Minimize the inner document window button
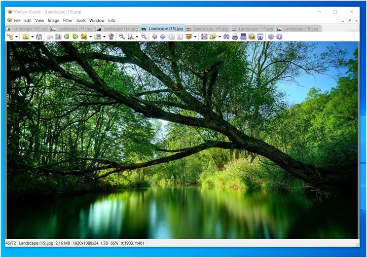 point(343,21)
